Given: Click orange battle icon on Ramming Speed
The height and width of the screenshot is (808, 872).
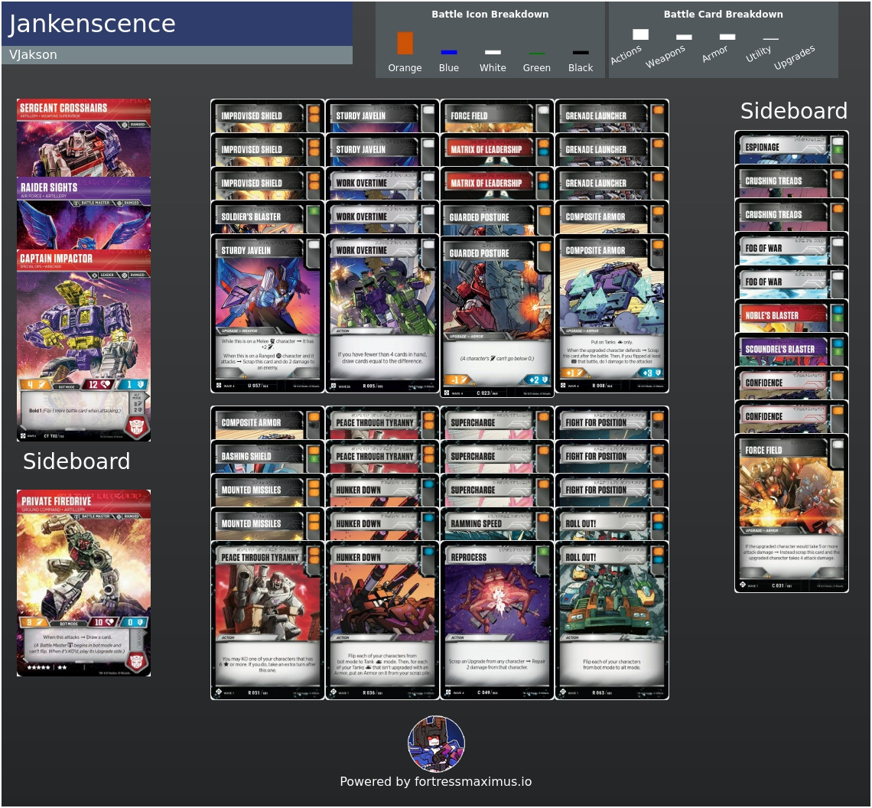Looking at the screenshot, I should click(x=543, y=518).
